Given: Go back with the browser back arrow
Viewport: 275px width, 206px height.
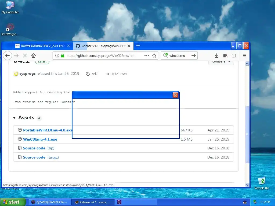Looking at the screenshot, I should (7, 56).
